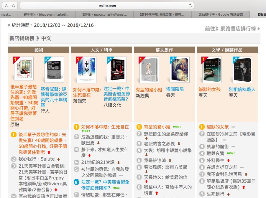Click rank 4 badge beside 熊與夜鶯
The image size is (266, 198).
(x=202, y=154)
